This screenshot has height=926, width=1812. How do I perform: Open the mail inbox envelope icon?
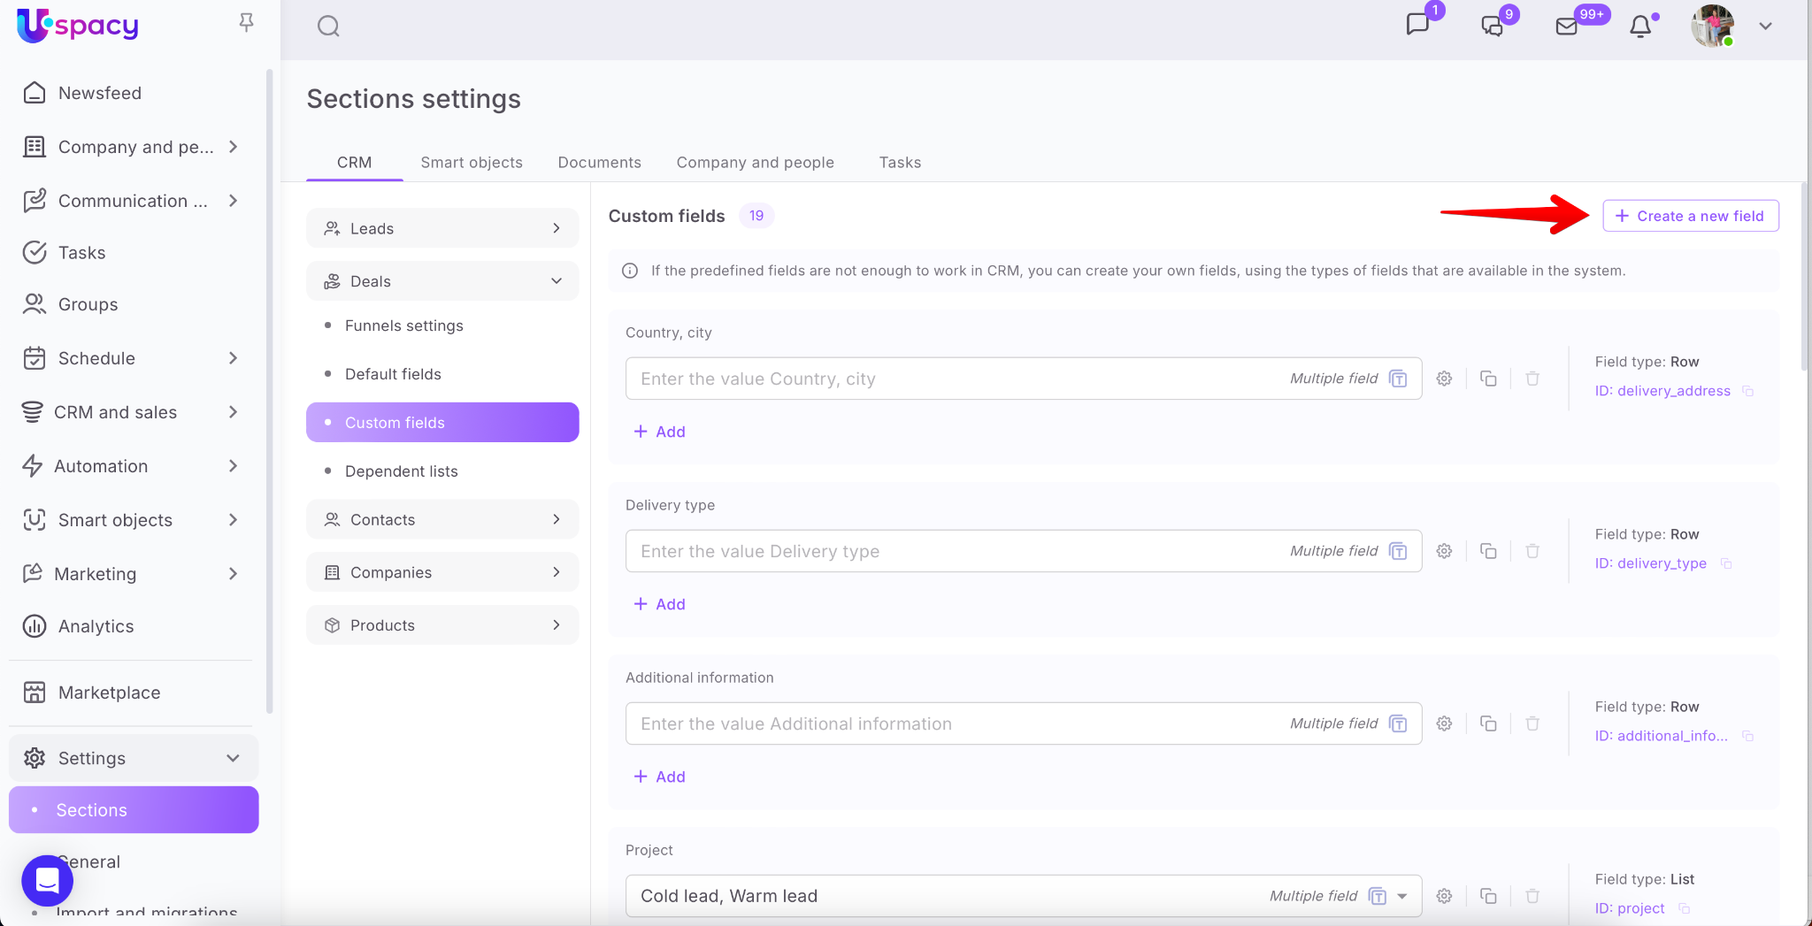pyautogui.click(x=1566, y=27)
